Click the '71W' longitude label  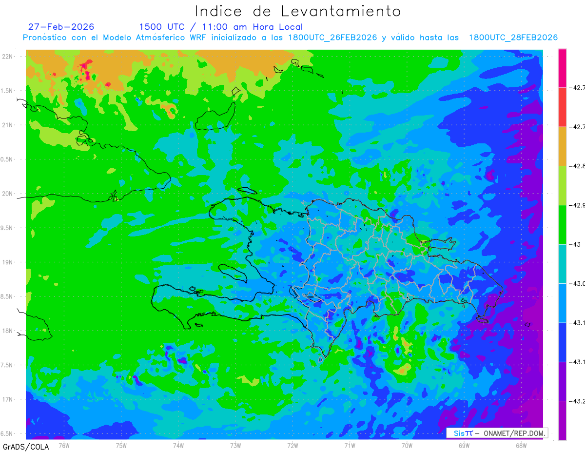pos(350,445)
